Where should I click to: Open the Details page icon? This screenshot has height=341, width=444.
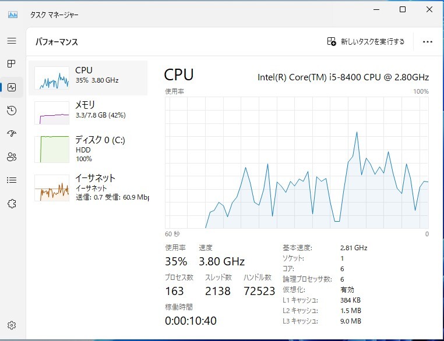point(12,180)
